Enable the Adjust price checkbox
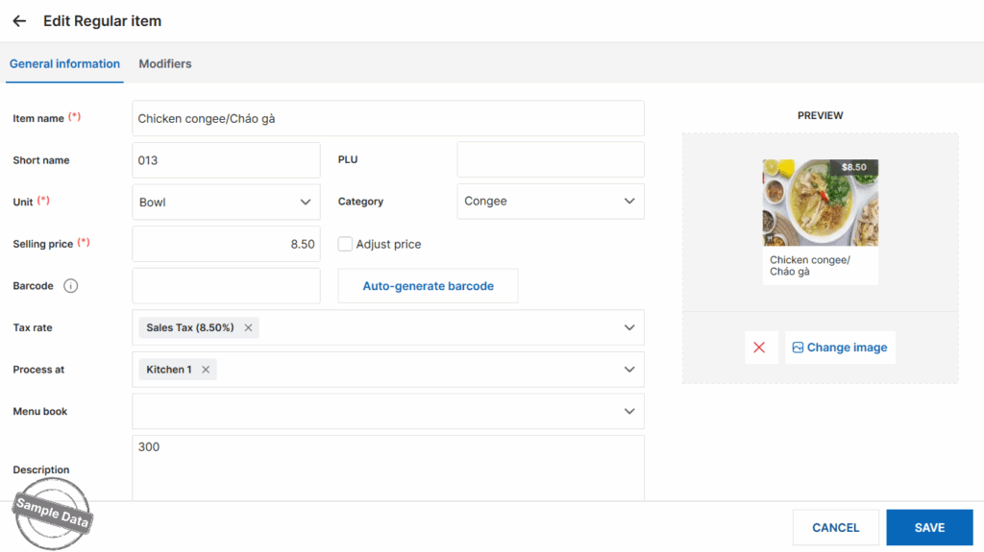Screen dimensions: 984x552 346,245
